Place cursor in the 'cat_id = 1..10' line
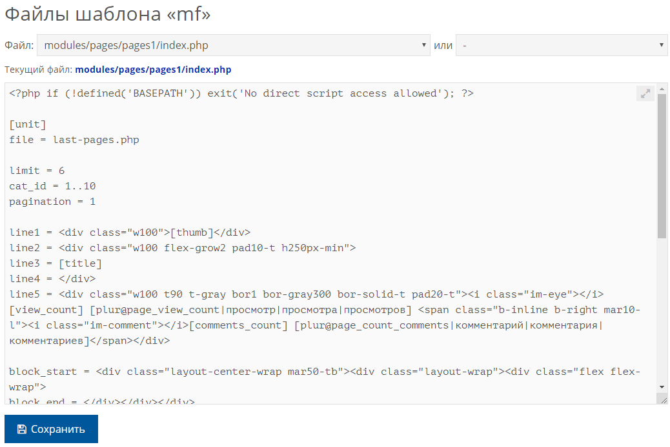This screenshot has width=670, height=447. [53, 186]
